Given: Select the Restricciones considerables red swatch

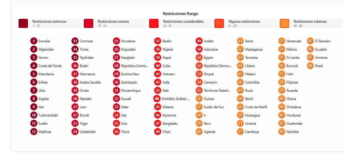Looking at the screenshot, I should click(154, 24).
